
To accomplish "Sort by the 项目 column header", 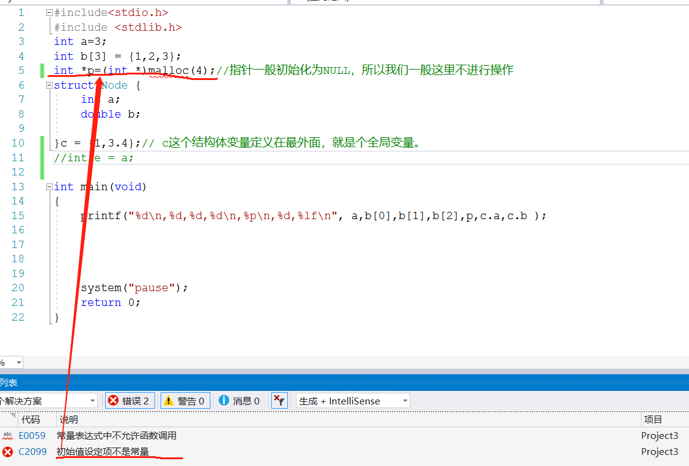I will point(653,420).
